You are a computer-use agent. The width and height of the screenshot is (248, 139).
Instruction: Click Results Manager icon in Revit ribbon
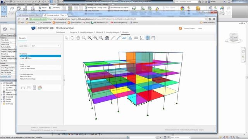point(222,10)
